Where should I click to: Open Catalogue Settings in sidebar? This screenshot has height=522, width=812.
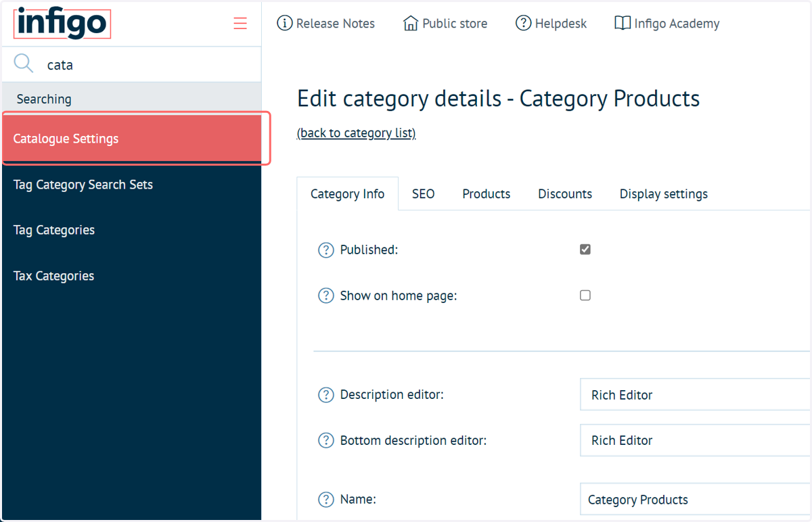point(132,139)
